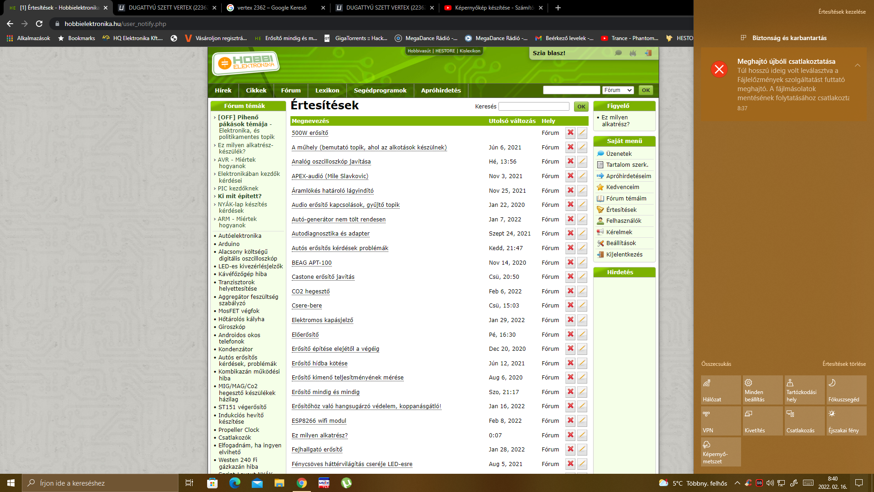Toggle VPN quick action tile
Screen dimensions: 874x492
click(721, 421)
